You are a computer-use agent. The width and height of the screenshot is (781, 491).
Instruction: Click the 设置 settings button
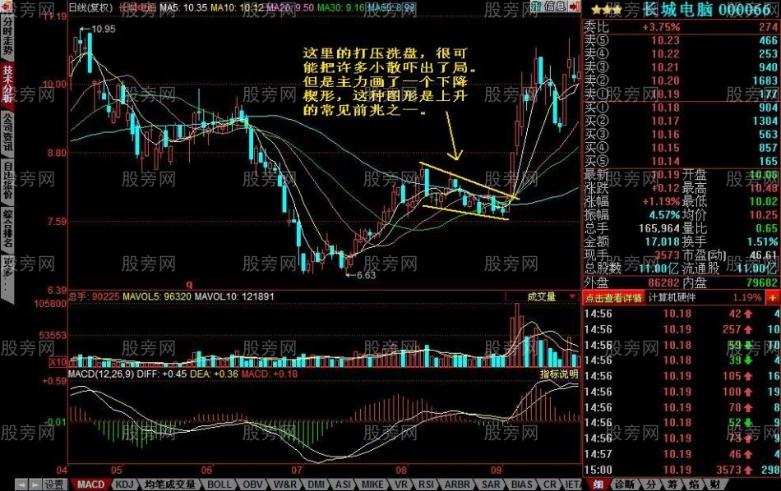(54, 484)
